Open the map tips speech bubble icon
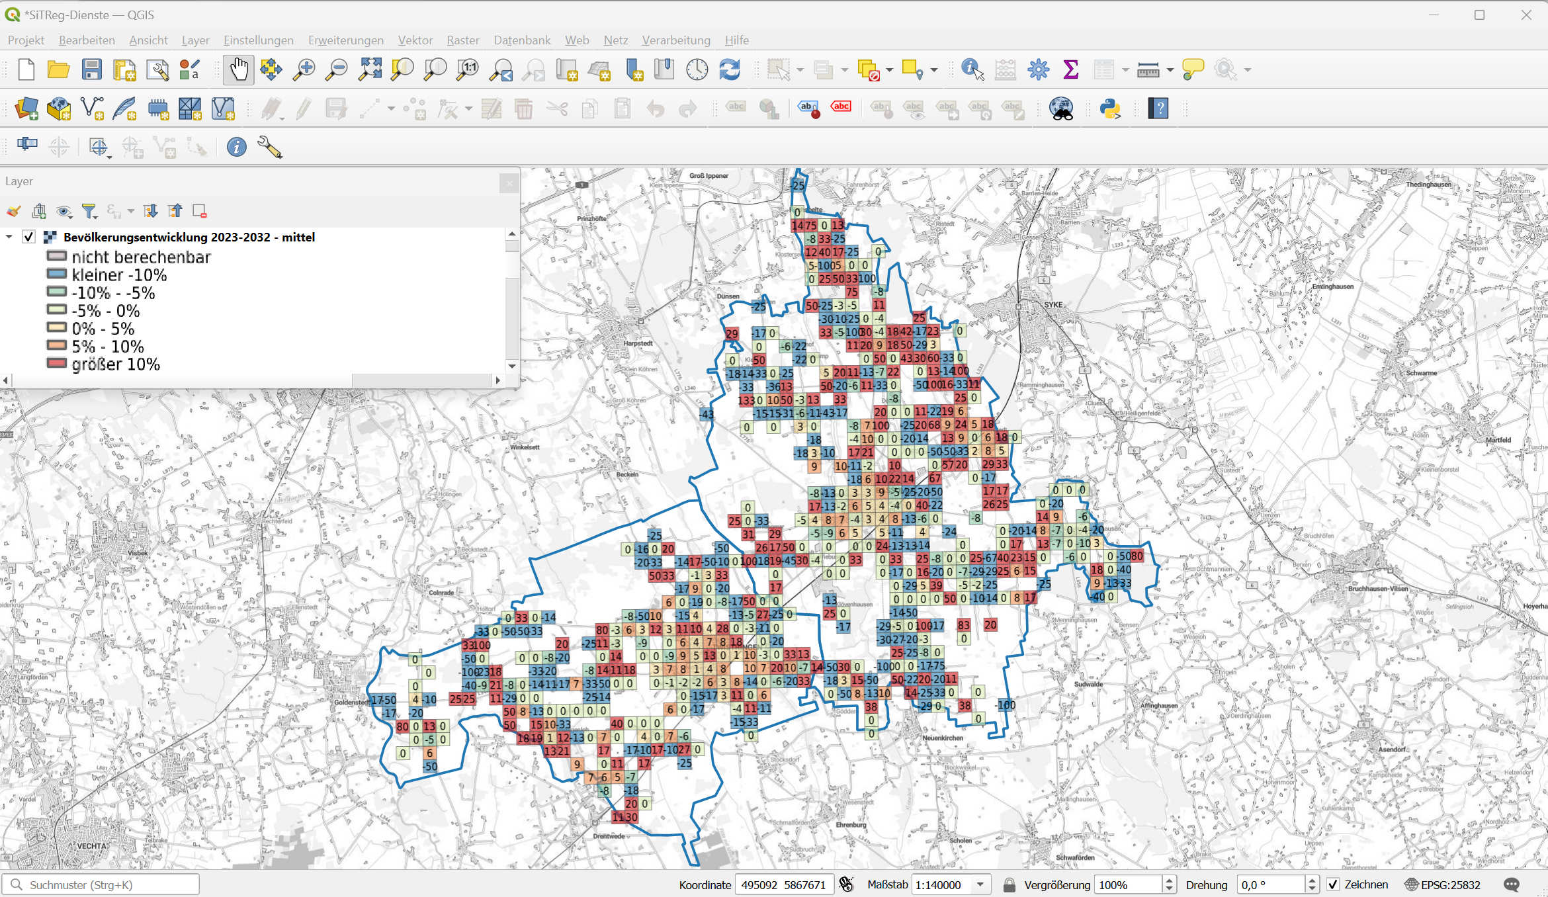 click(x=1193, y=69)
